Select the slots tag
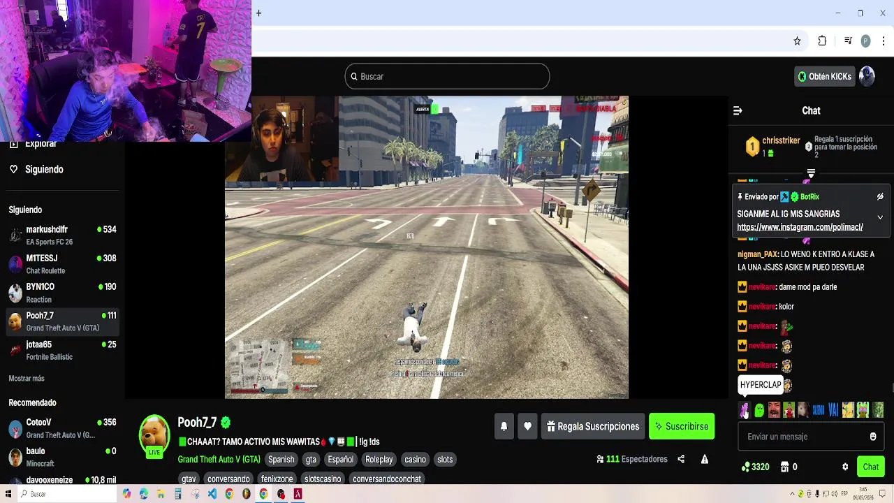 445,459
